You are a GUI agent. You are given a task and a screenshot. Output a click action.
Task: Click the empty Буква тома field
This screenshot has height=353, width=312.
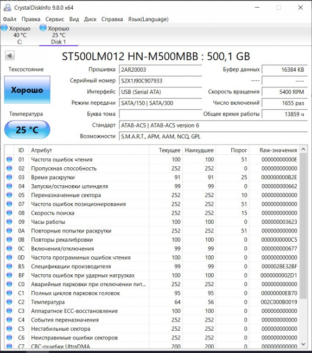[x=160, y=114]
